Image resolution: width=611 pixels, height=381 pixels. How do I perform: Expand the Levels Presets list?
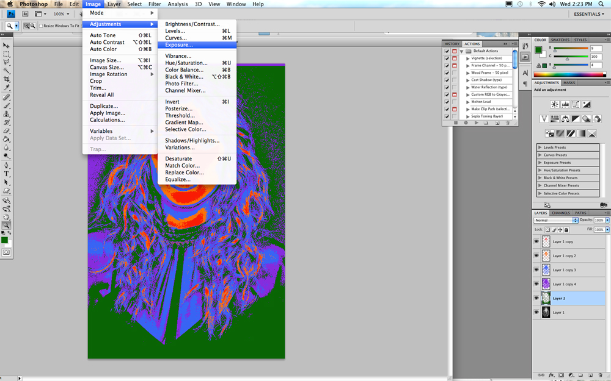point(540,148)
